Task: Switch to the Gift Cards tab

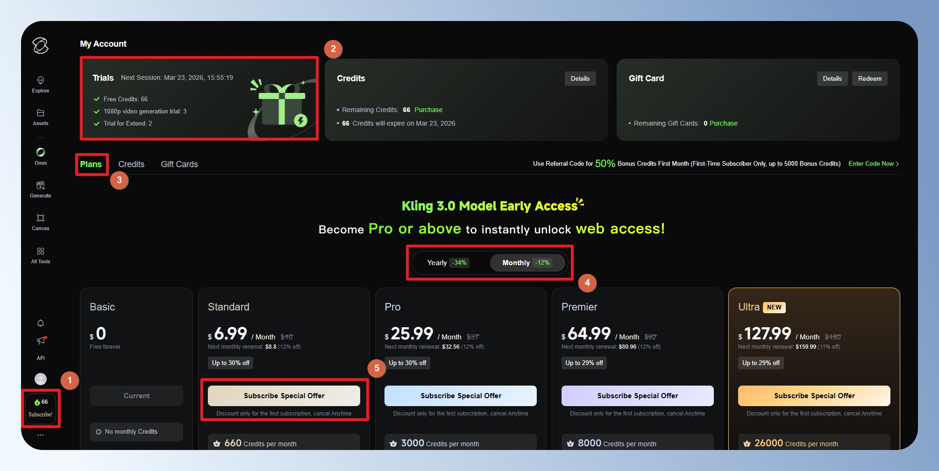Action: coord(179,164)
